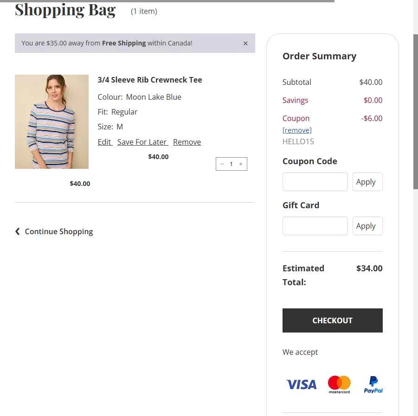
Task: Apply the coupon code
Action: point(367,182)
